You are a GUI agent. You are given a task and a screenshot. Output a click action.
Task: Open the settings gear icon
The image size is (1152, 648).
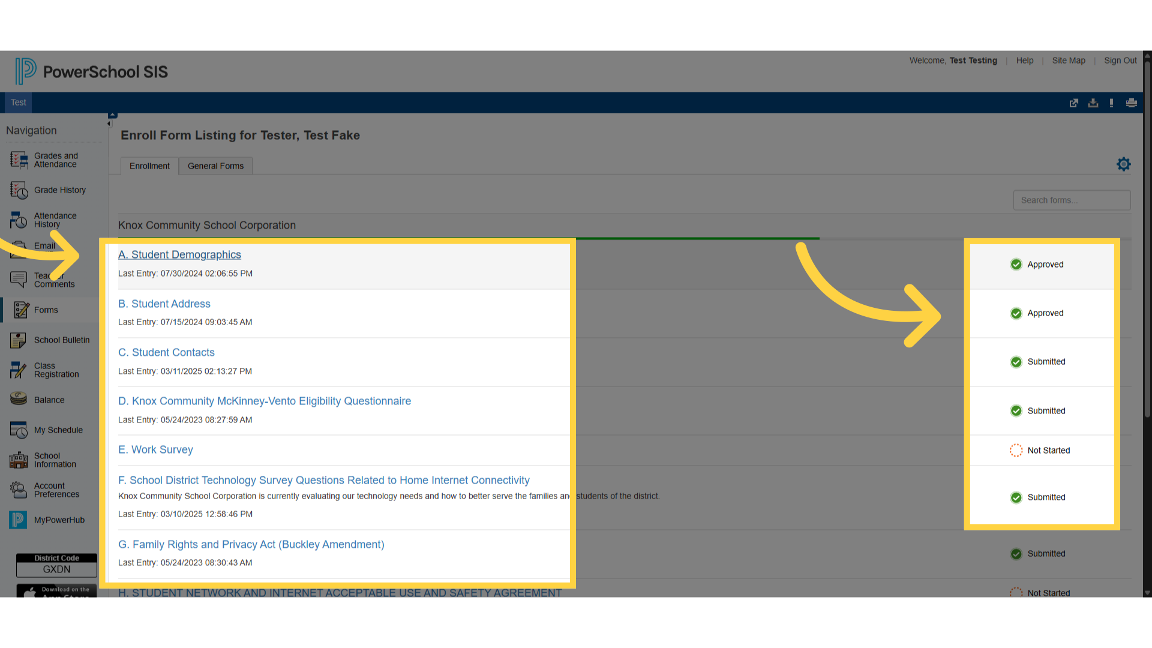pyautogui.click(x=1124, y=164)
